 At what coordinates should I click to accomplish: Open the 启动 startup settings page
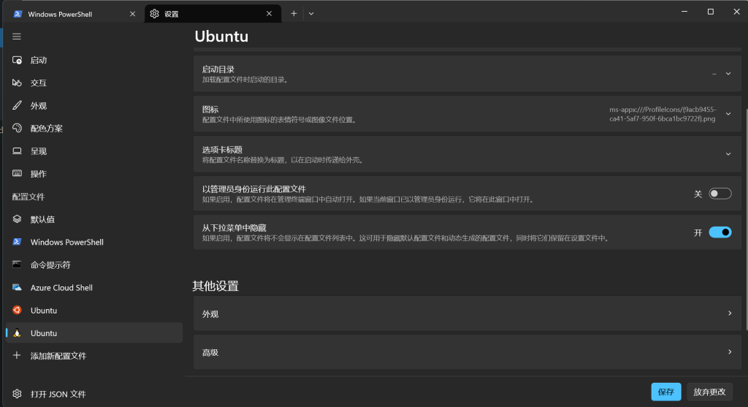[38, 61]
